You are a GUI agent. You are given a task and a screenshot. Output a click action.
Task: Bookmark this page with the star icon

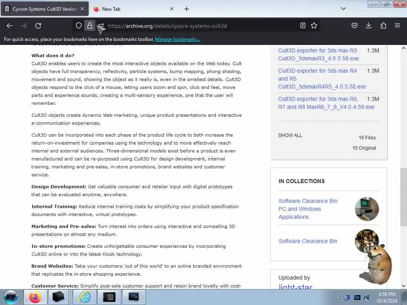(x=314, y=25)
